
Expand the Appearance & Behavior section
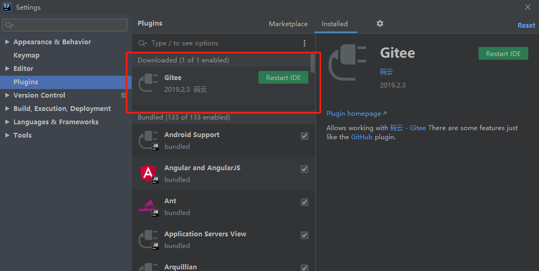point(7,42)
